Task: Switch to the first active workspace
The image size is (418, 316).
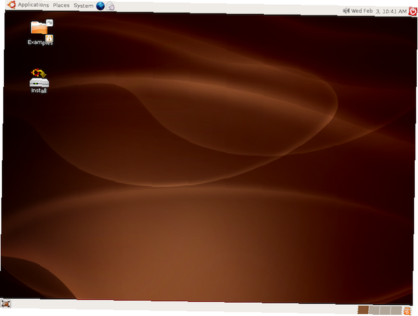Action: point(363,310)
